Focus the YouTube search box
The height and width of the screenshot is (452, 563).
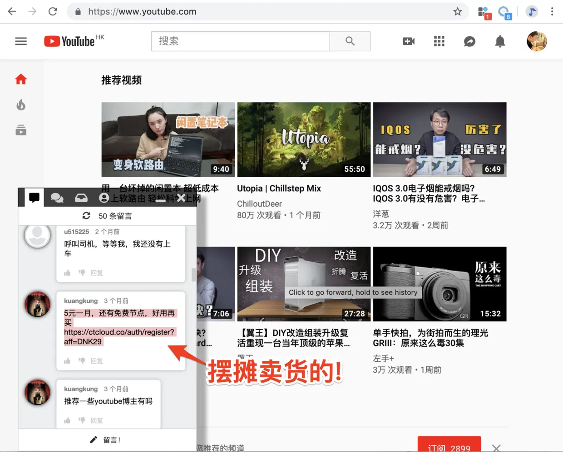click(241, 41)
